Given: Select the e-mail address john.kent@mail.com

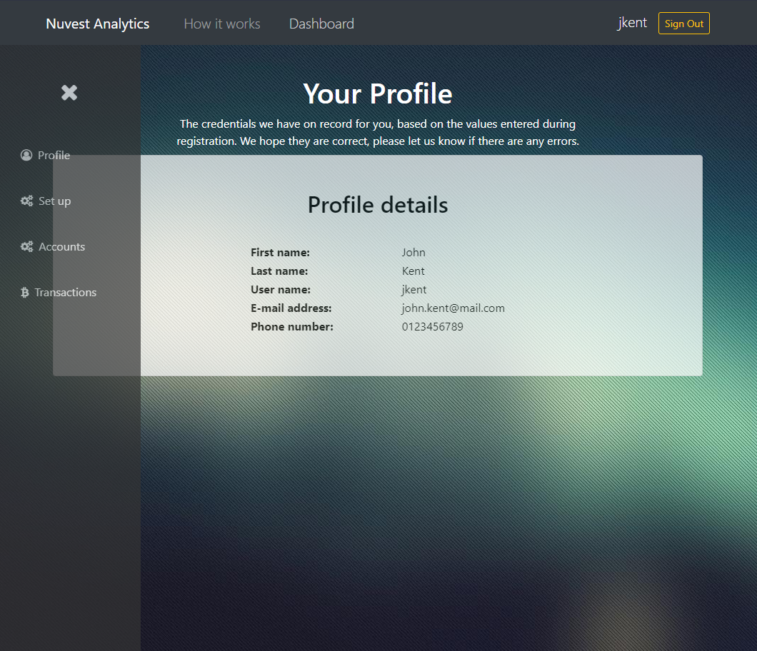Looking at the screenshot, I should [453, 308].
